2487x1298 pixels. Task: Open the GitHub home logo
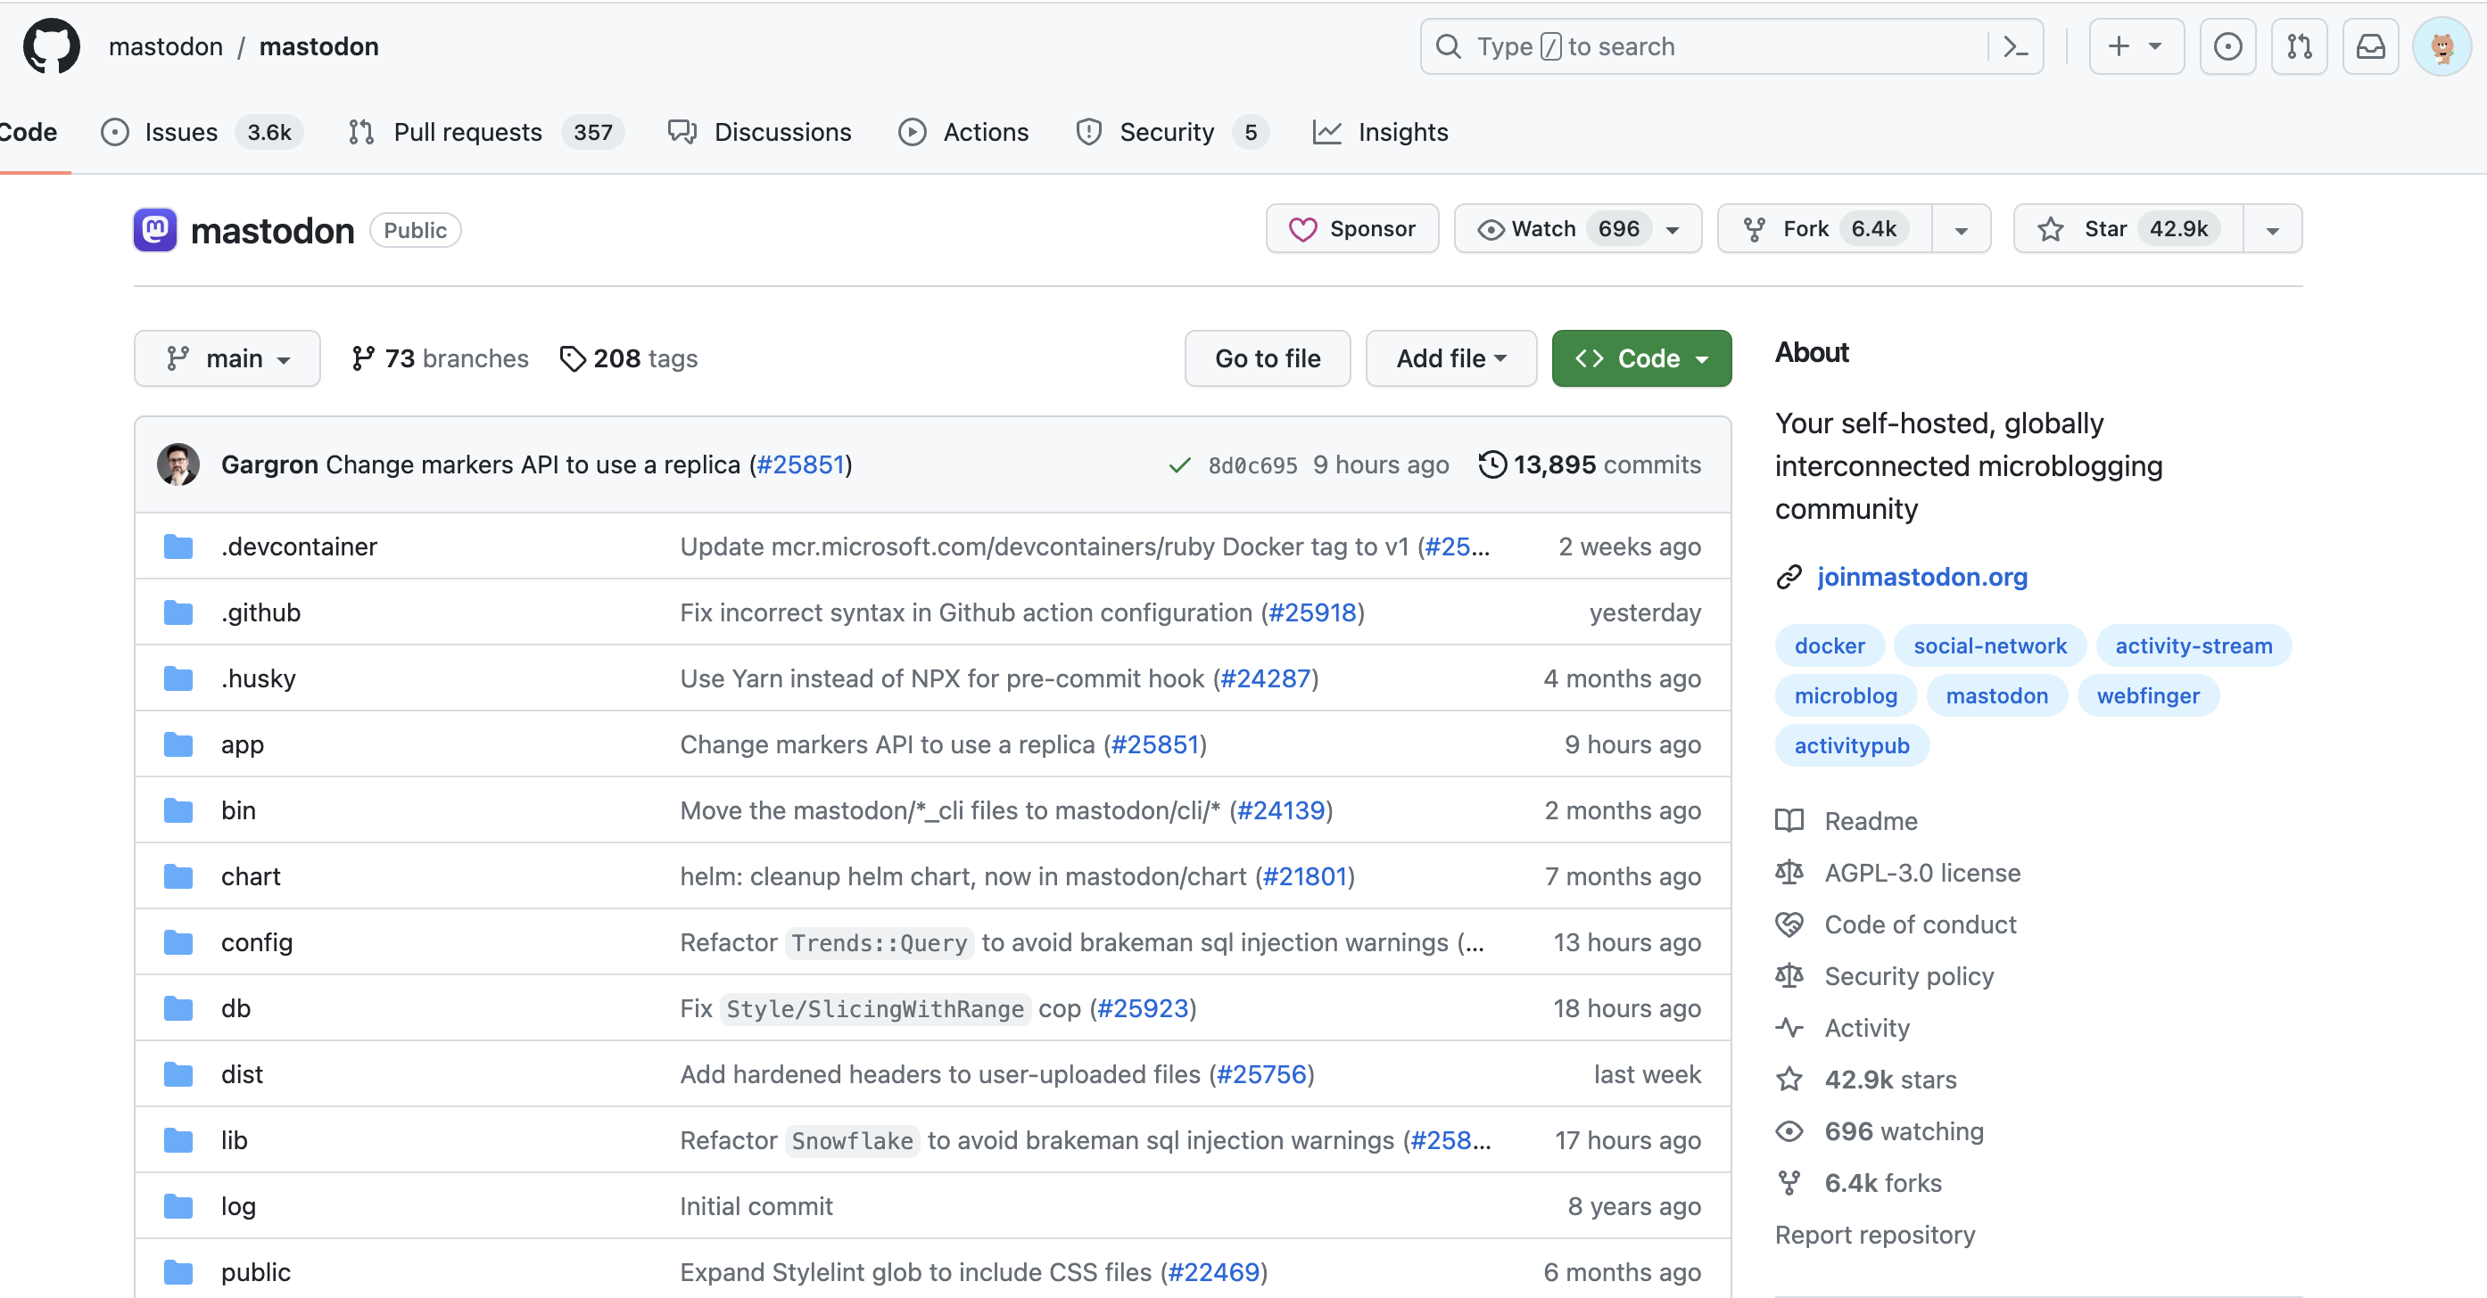click(52, 46)
